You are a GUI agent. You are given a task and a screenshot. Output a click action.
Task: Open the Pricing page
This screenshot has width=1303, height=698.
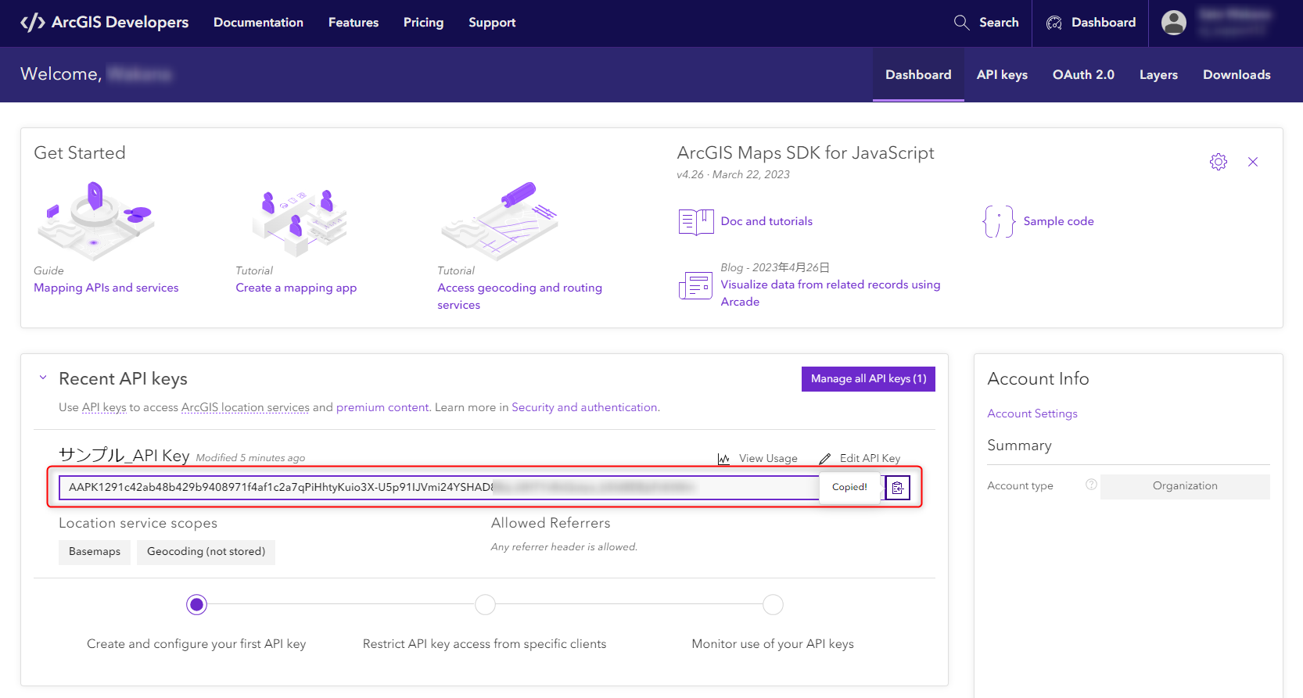[423, 23]
